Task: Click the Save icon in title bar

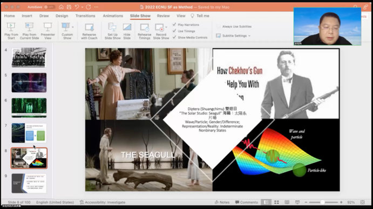Action: 69,7
